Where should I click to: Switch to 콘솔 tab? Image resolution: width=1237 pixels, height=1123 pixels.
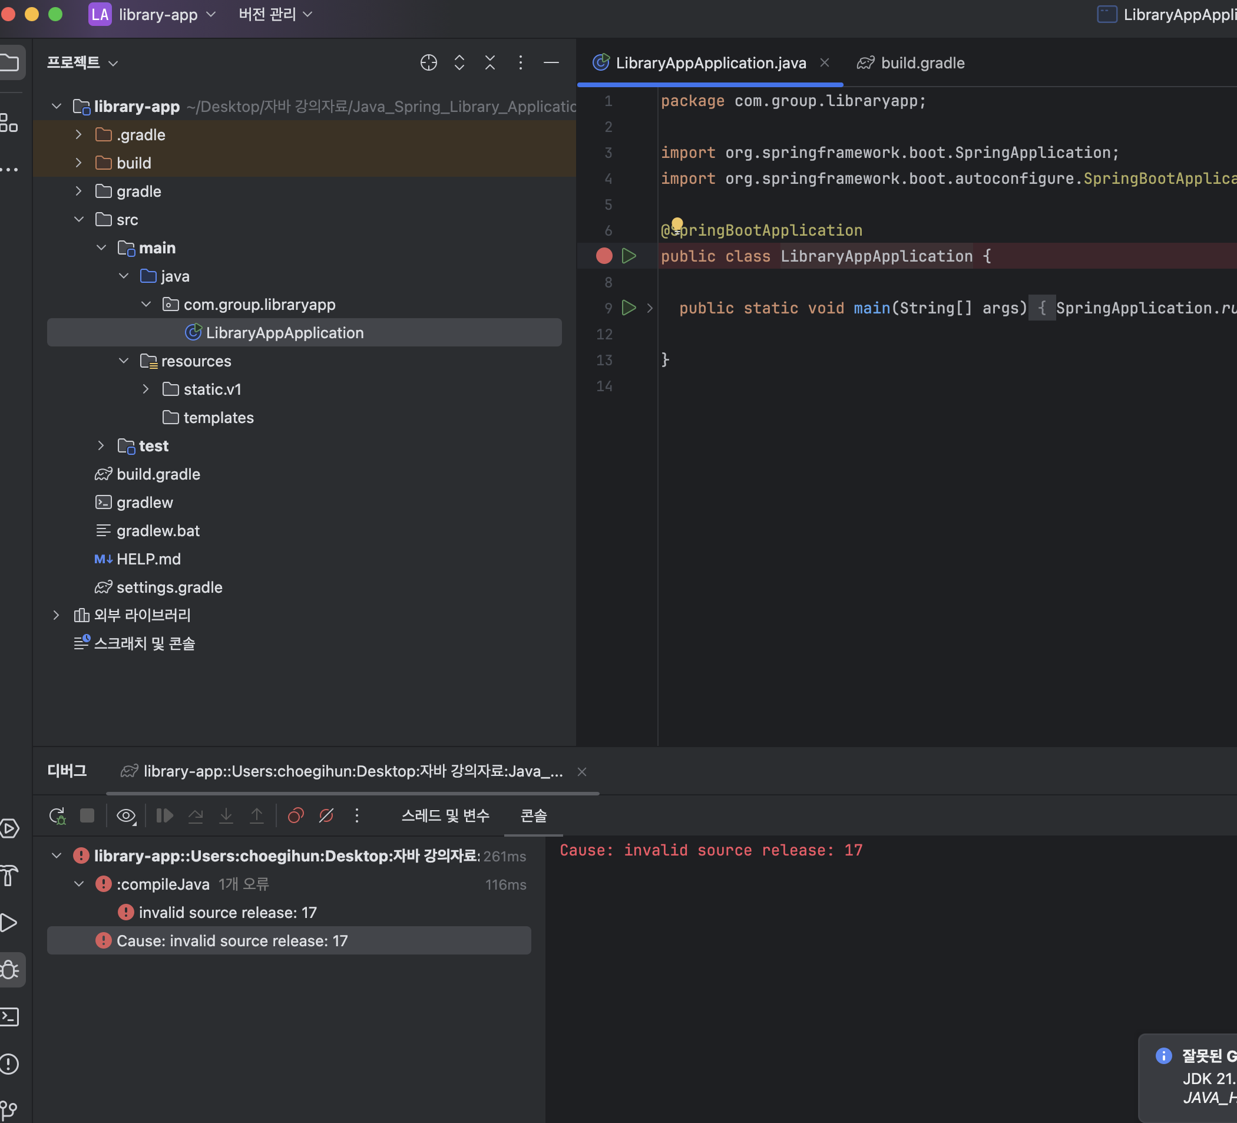[533, 815]
